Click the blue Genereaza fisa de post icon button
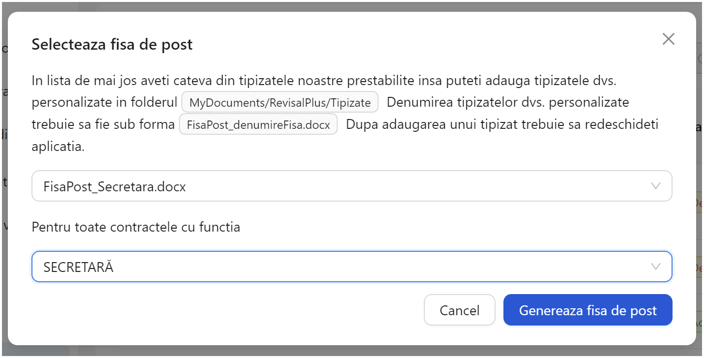Screen dimensions: 704x358 point(587,310)
